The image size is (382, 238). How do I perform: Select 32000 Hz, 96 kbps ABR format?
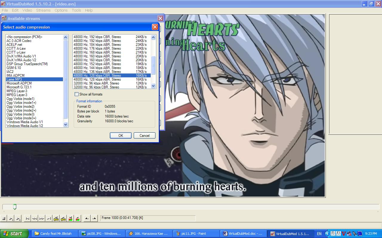pyautogui.click(x=112, y=83)
